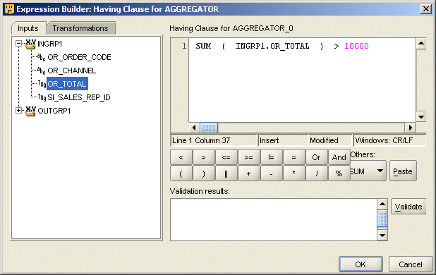Open the Others SUM function dropdown

(x=380, y=171)
